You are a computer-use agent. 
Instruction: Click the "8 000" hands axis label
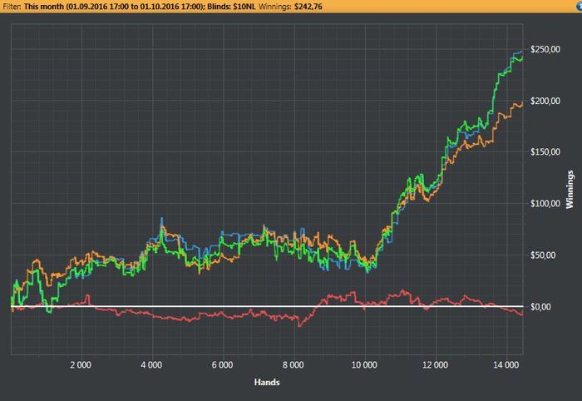pos(293,365)
